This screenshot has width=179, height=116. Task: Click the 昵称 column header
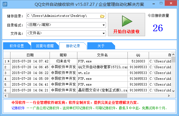point(63,55)
